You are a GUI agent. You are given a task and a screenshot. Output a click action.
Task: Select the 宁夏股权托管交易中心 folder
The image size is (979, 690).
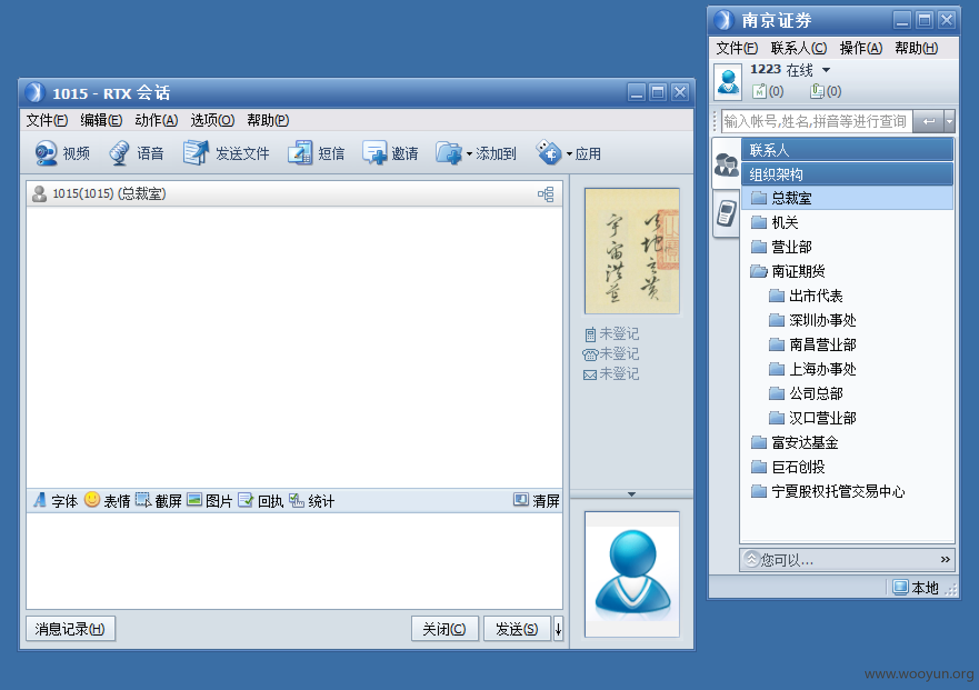coord(828,491)
